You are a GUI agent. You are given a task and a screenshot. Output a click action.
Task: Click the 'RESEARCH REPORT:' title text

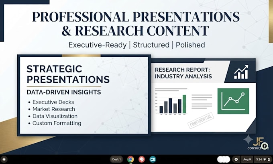click(182, 70)
